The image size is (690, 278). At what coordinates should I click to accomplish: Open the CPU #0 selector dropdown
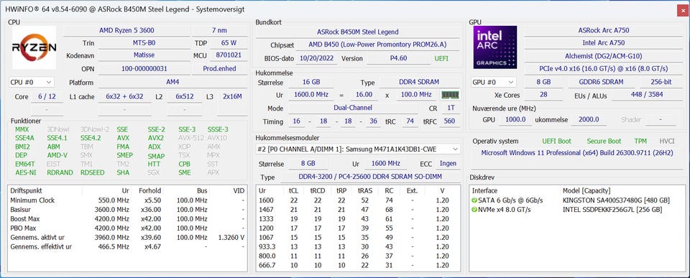pyautogui.click(x=31, y=83)
